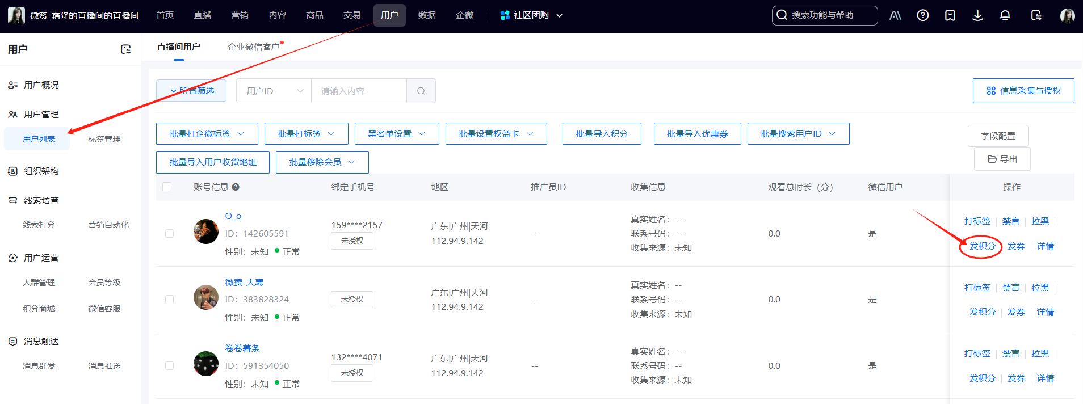
Task: Click avatar of user O_o
Action: pos(206,232)
